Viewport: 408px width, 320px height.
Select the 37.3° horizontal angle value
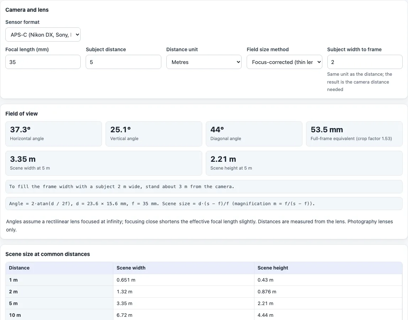[x=20, y=130]
